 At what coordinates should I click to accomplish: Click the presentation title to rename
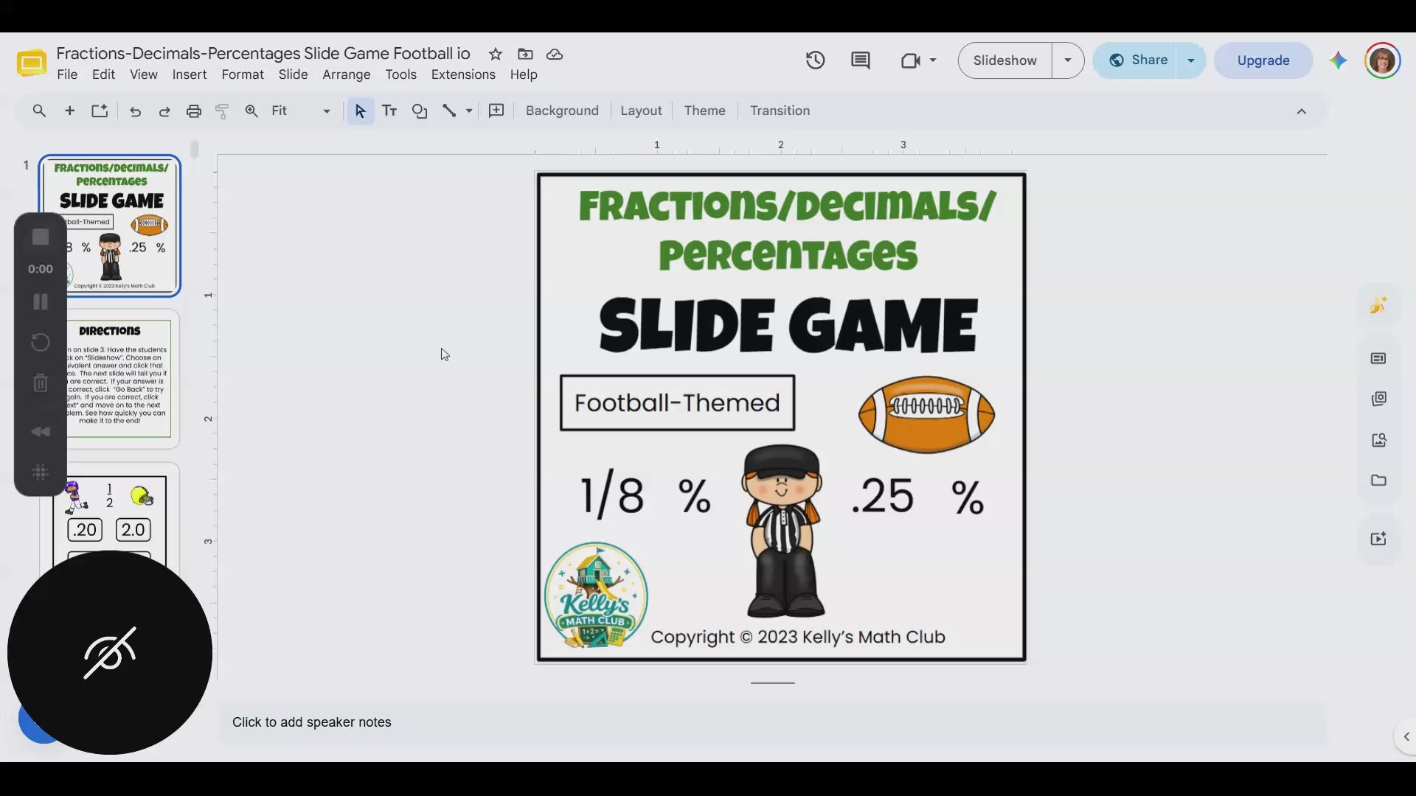[x=263, y=54]
